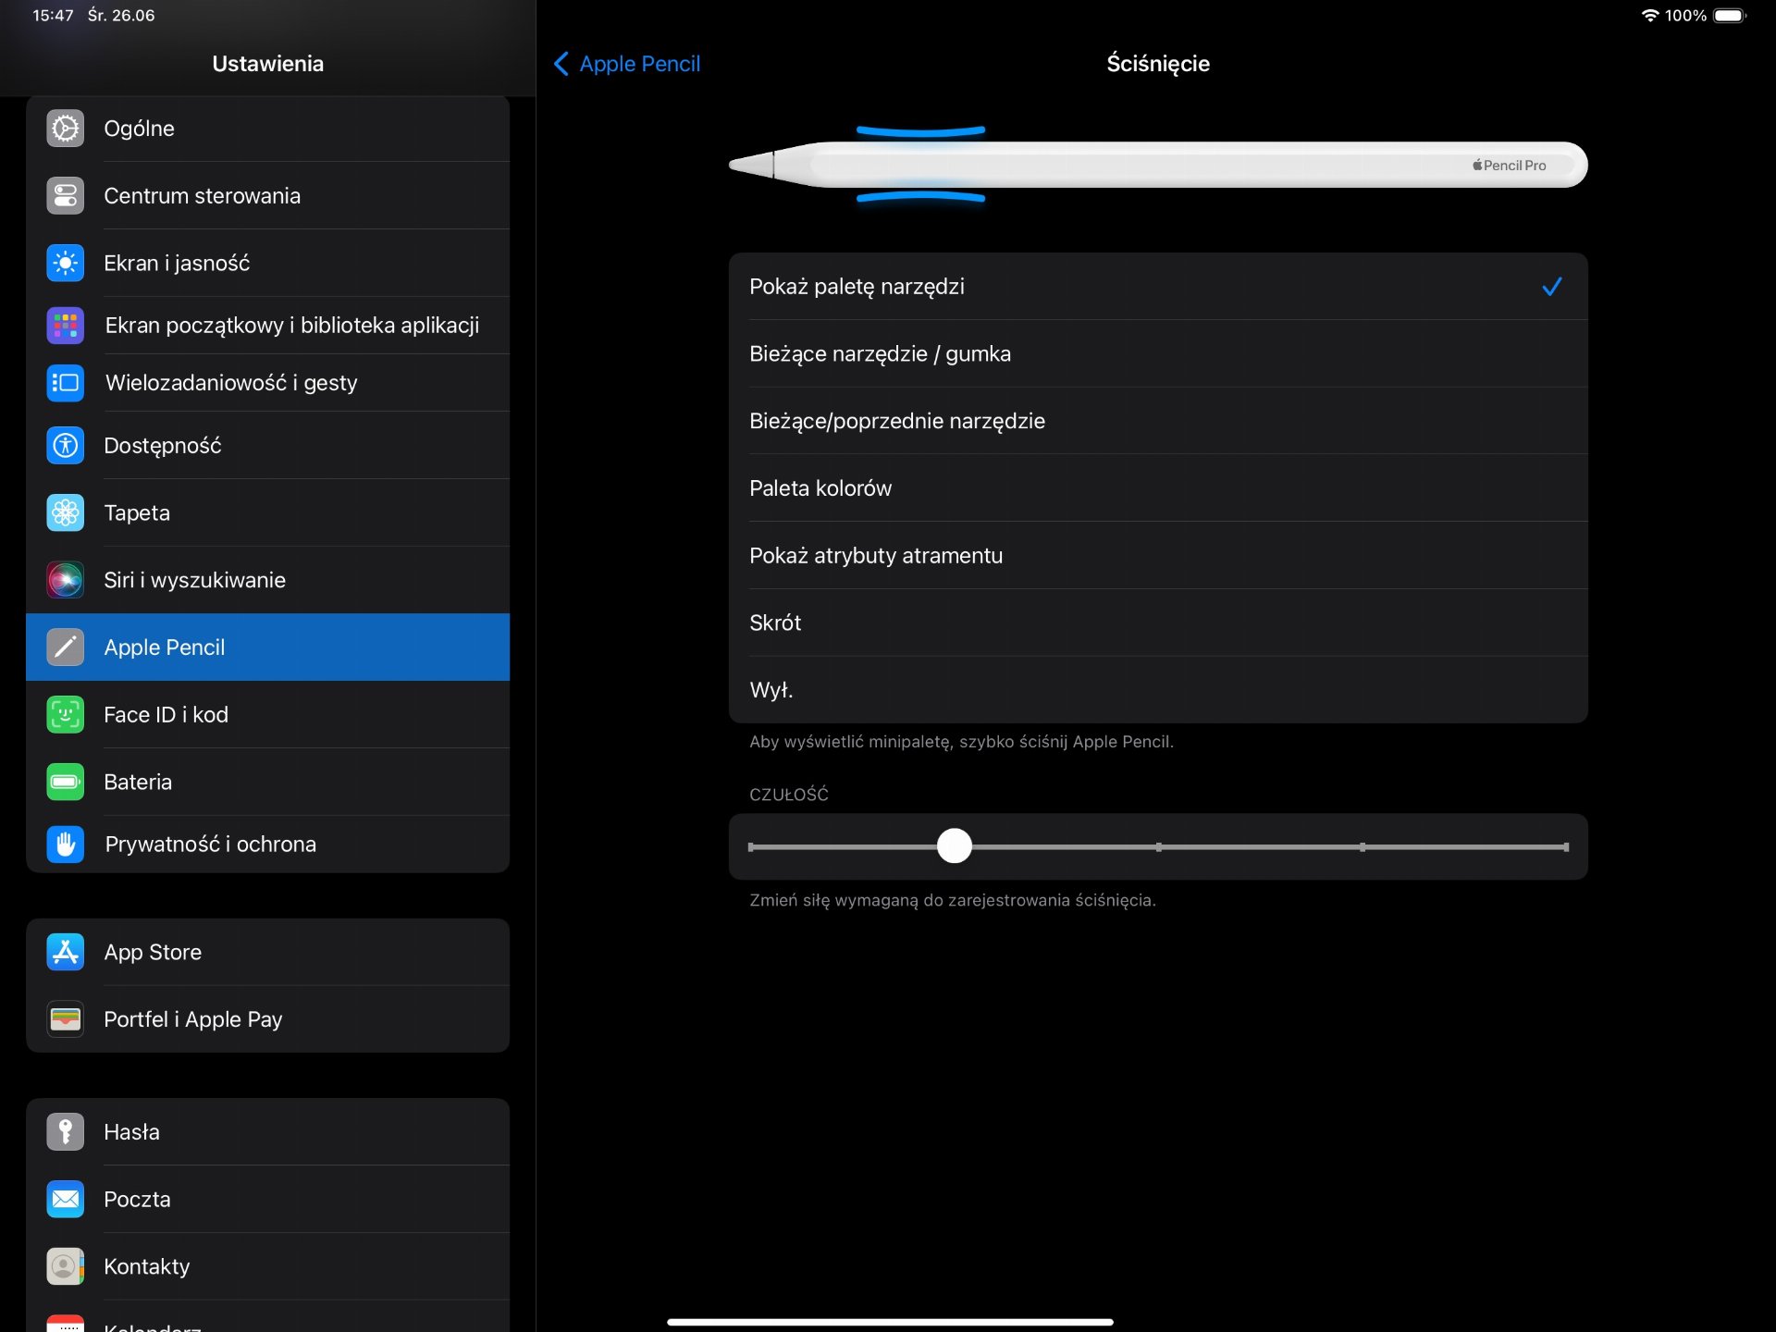Viewport: 1776px width, 1332px height.
Task: Open Ekran początkowy i biblioteka aplikacji
Action: (267, 326)
